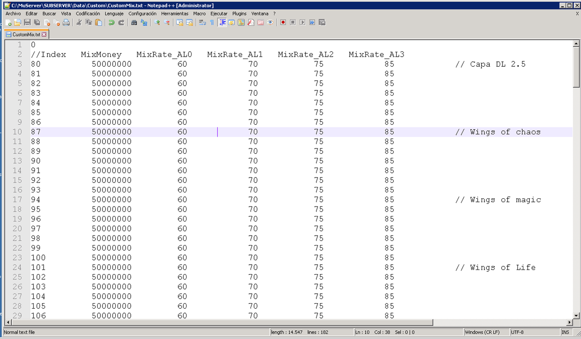Click line number 17 in margin

click(x=17, y=200)
